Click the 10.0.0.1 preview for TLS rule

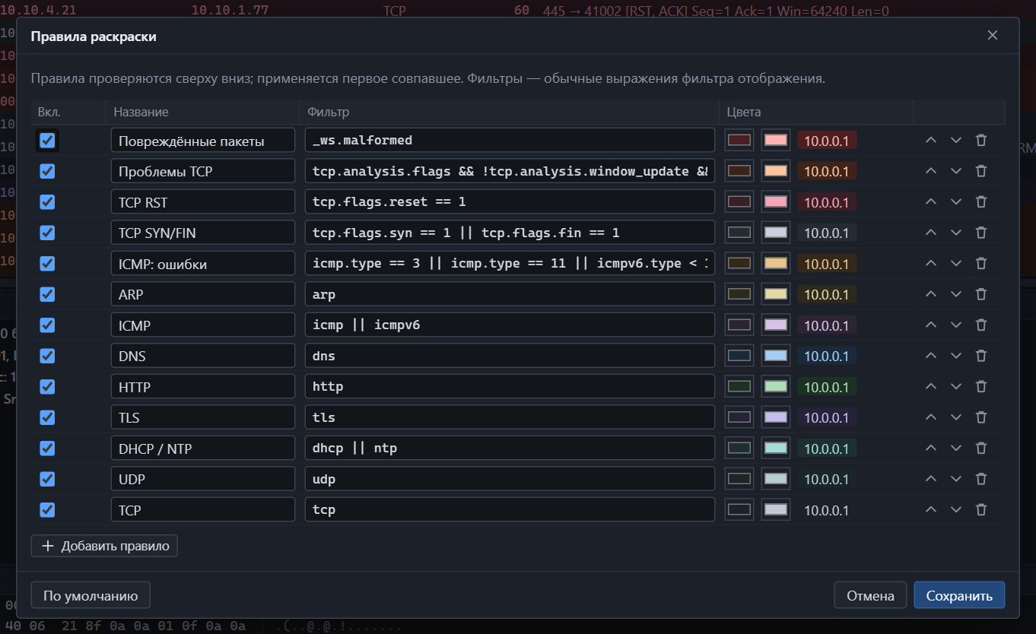pos(827,417)
